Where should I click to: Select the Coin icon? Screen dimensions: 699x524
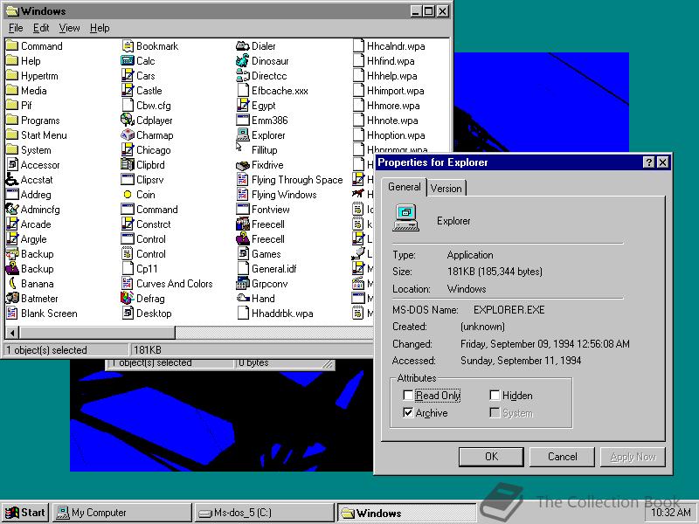(x=128, y=194)
